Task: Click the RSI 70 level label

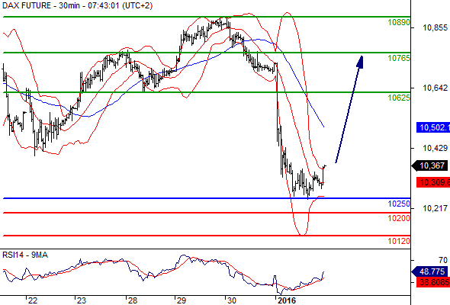Action: 443,260
